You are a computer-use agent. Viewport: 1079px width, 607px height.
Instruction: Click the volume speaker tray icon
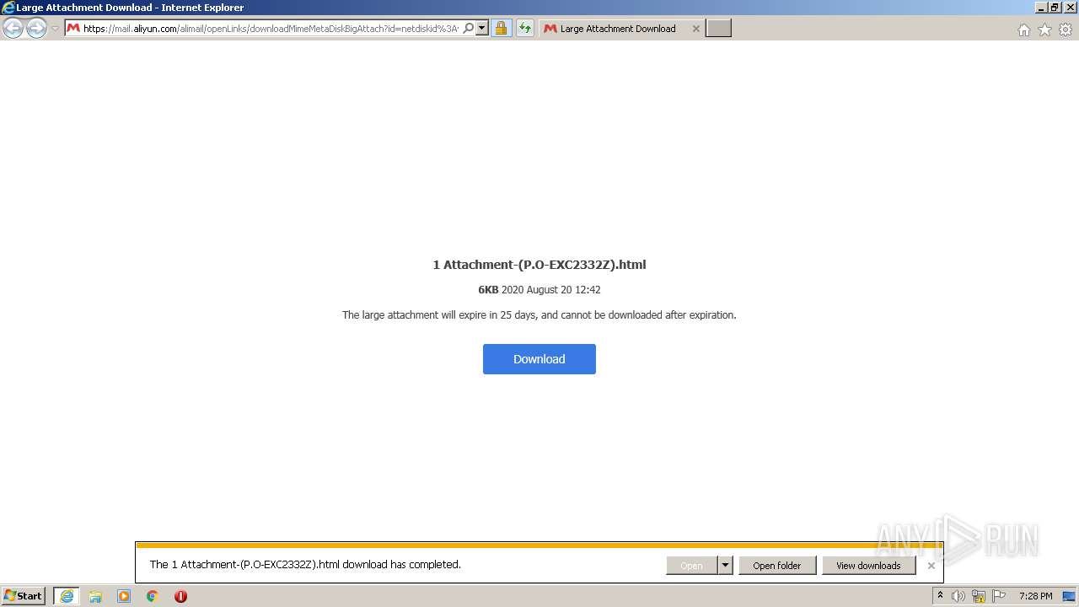tap(958, 596)
